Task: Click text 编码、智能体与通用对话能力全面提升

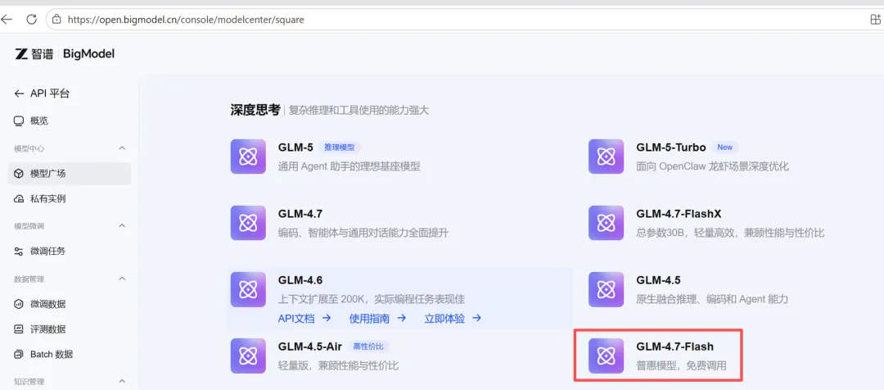Action: pyautogui.click(x=363, y=233)
